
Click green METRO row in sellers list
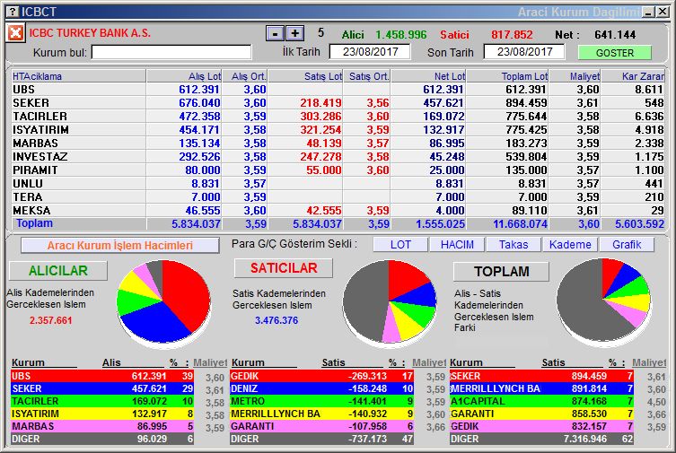click(x=321, y=401)
